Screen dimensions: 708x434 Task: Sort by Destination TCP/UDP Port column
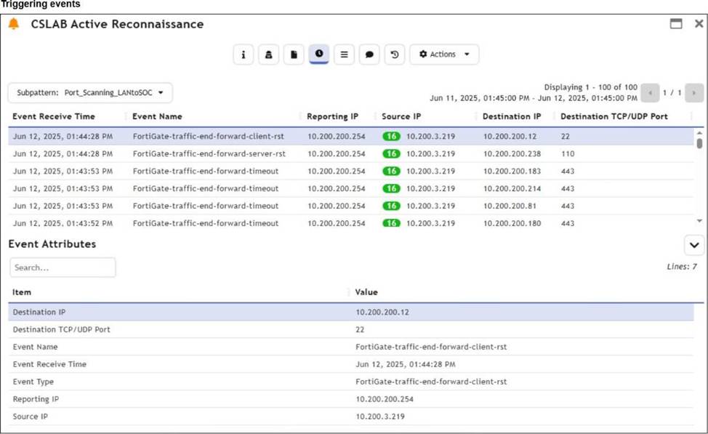(614, 116)
